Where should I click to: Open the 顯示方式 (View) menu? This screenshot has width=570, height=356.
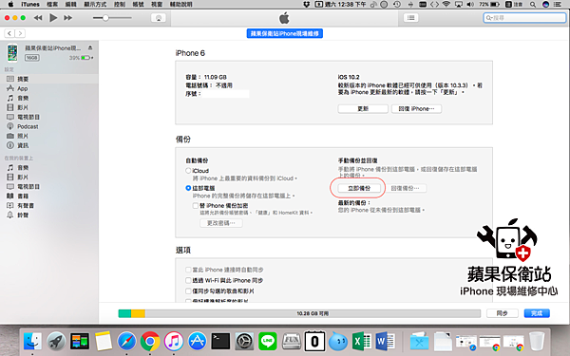(95, 5)
